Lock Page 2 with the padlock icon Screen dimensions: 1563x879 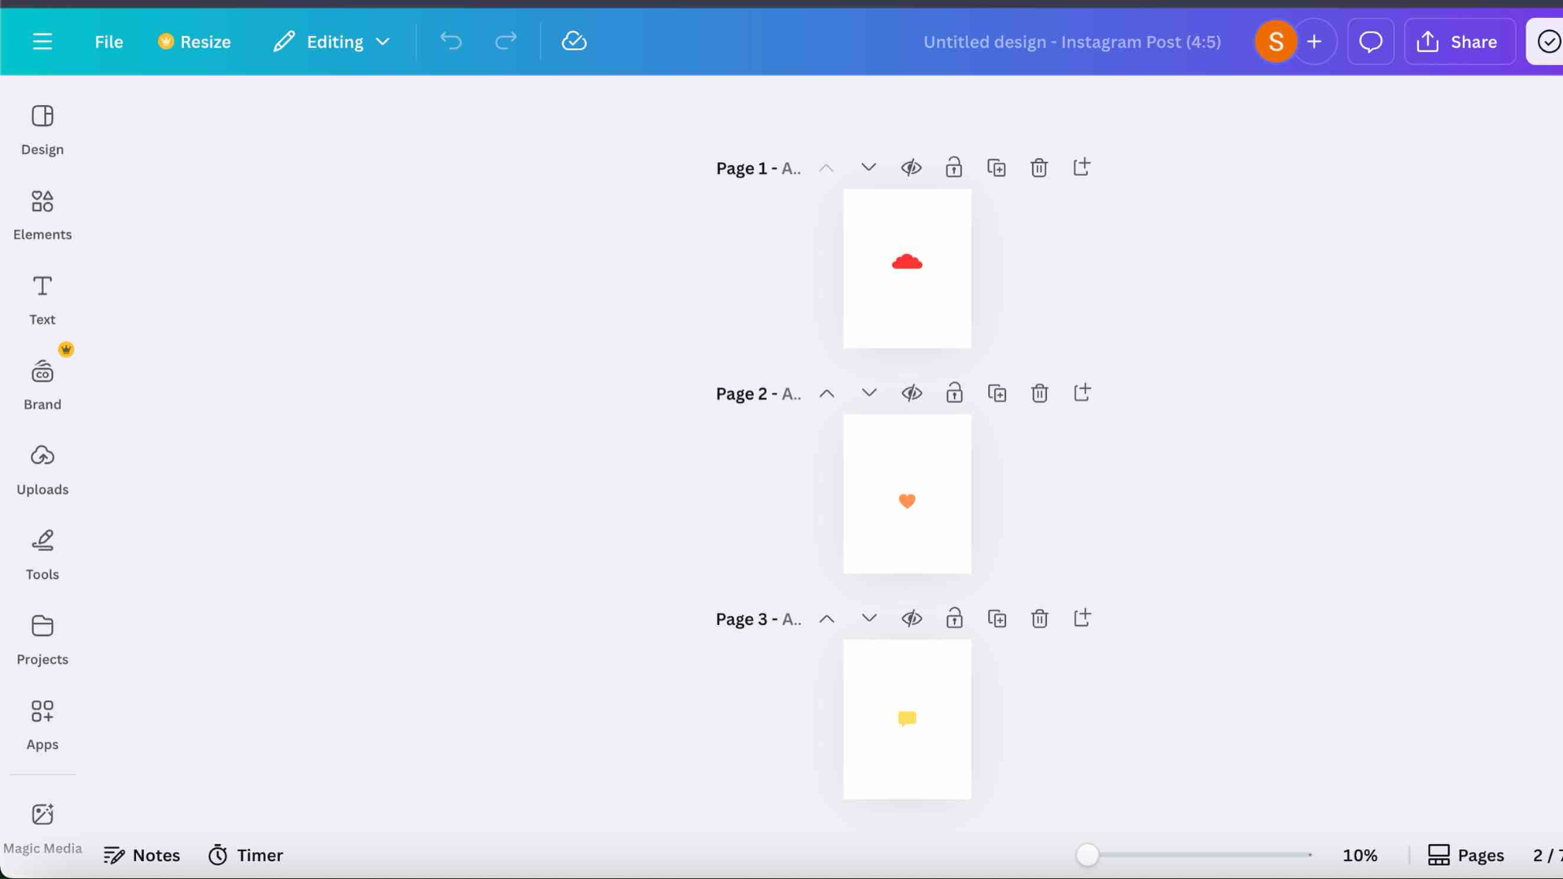(x=954, y=393)
